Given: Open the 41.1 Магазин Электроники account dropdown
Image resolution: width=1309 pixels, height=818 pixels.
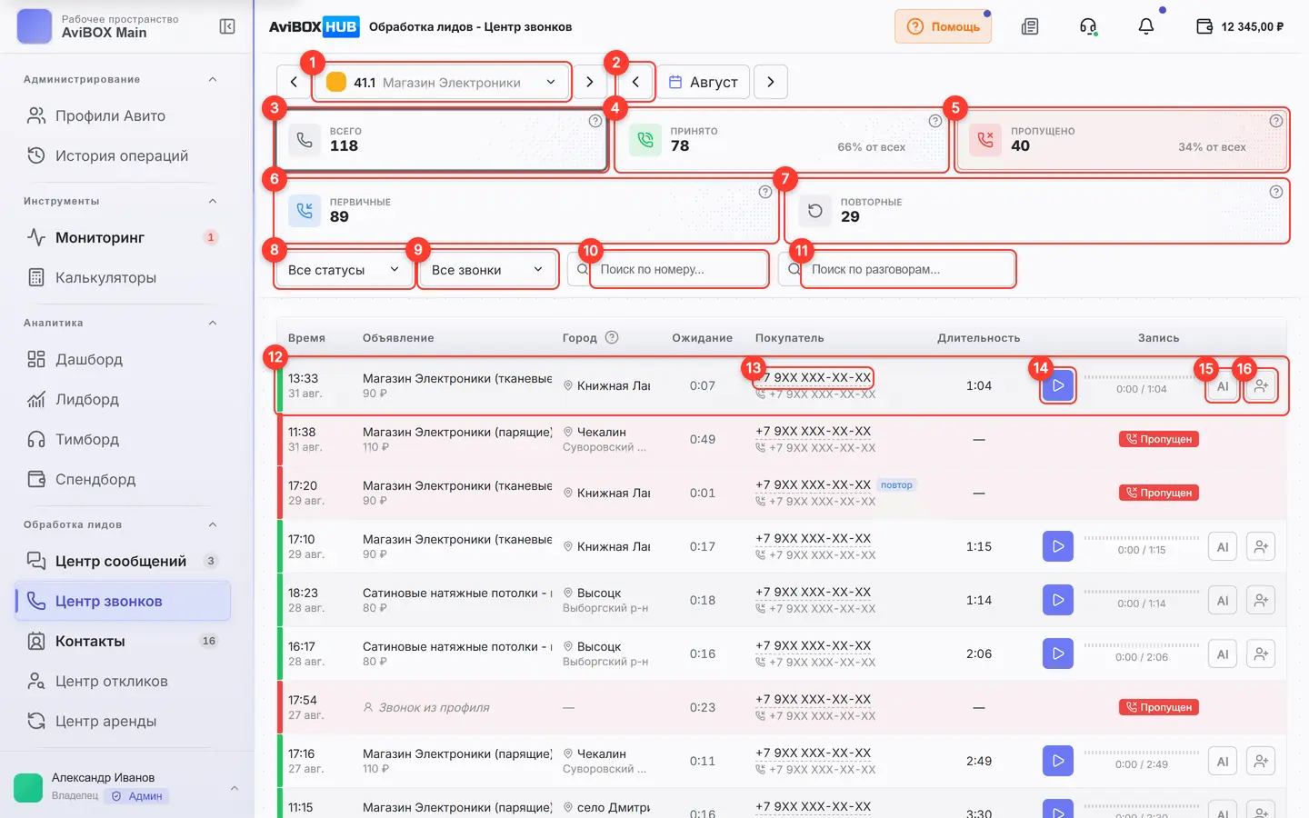Looking at the screenshot, I should pyautogui.click(x=441, y=82).
